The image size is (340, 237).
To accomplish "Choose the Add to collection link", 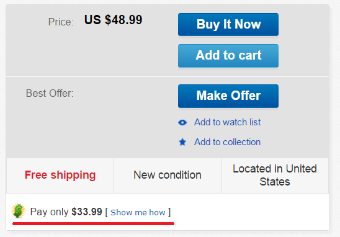I will pyautogui.click(x=227, y=142).
